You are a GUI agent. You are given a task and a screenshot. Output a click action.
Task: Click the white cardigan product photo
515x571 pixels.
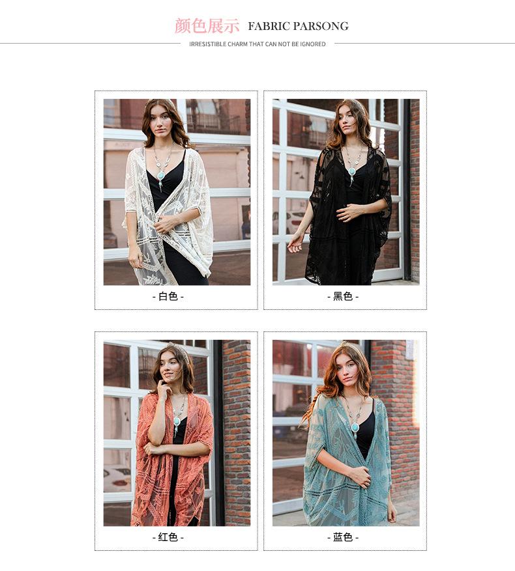coord(177,192)
